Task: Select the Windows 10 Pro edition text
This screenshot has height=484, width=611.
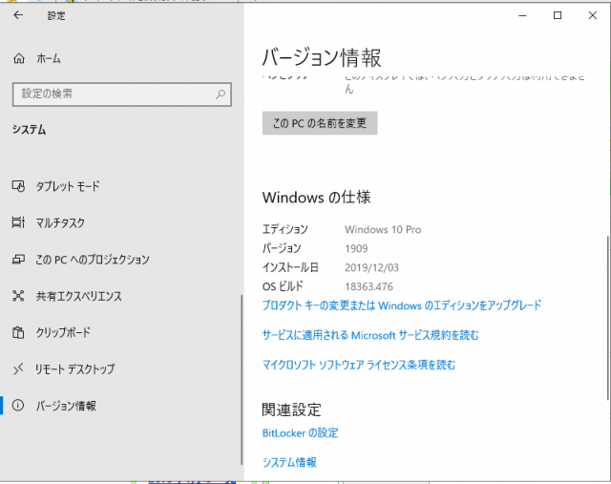Action: click(x=383, y=229)
